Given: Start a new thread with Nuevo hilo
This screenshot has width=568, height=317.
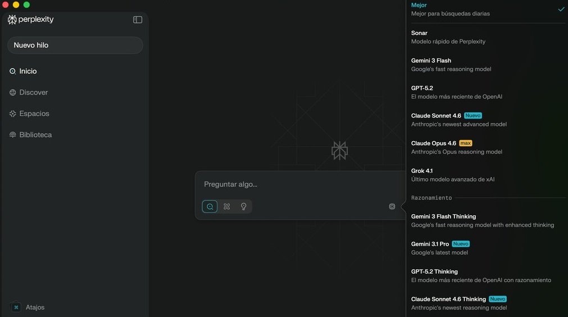Looking at the screenshot, I should pos(75,46).
